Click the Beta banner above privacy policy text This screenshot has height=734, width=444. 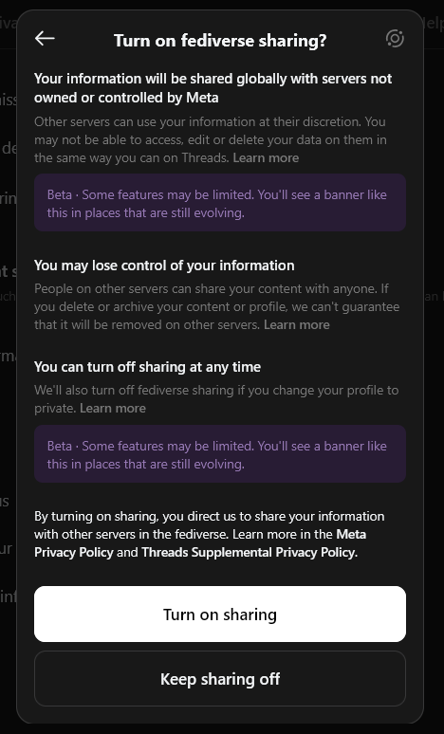220,453
